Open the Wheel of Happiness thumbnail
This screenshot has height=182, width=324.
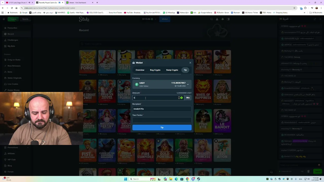[x=203, y=91]
